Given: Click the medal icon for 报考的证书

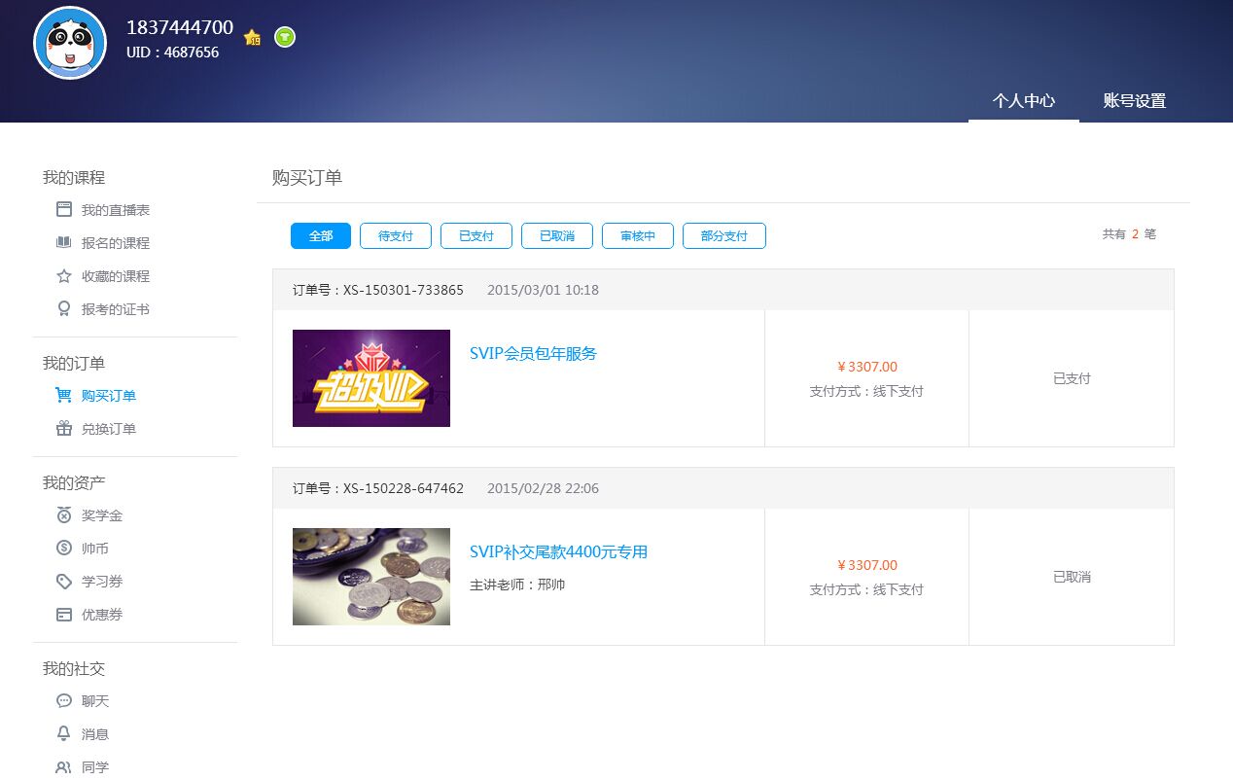Looking at the screenshot, I should coord(64,309).
